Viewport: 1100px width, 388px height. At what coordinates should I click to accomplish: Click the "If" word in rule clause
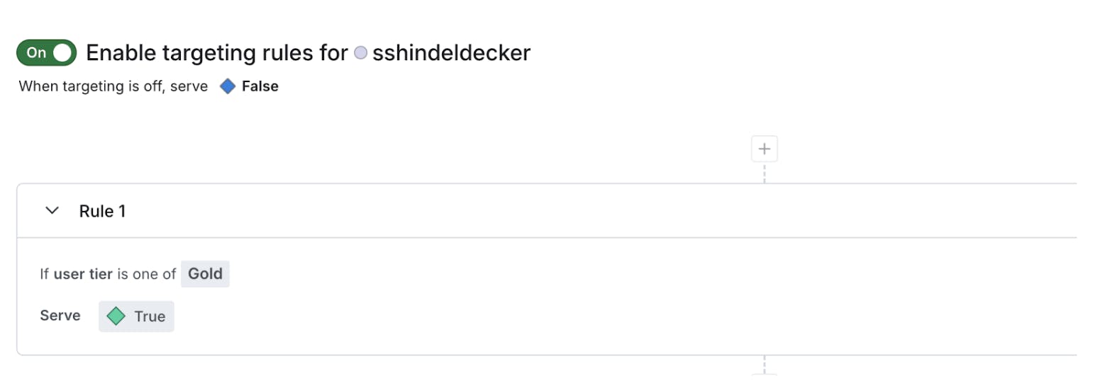click(44, 274)
